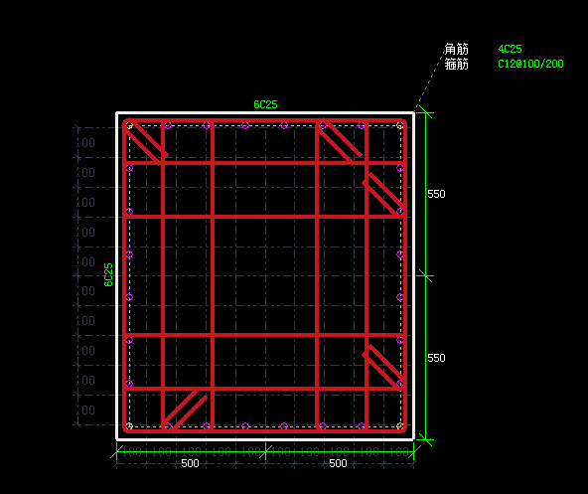This screenshot has width=588, height=494.
Task: Click the 角筋 label
Action: (456, 49)
